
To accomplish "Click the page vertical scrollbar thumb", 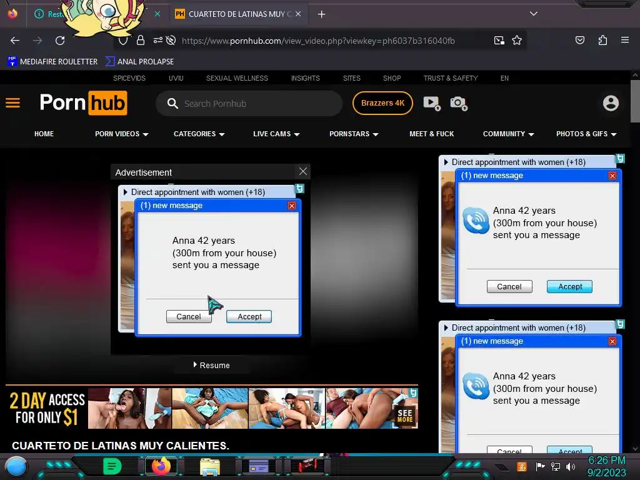I will 635,101.
